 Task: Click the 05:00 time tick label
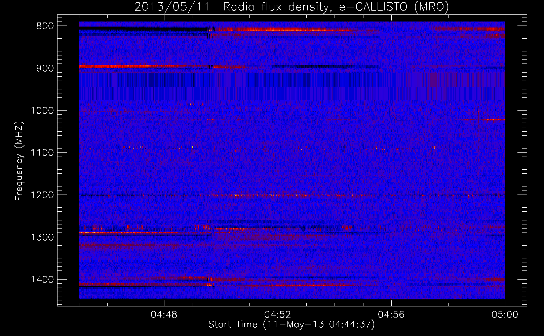pyautogui.click(x=505, y=315)
